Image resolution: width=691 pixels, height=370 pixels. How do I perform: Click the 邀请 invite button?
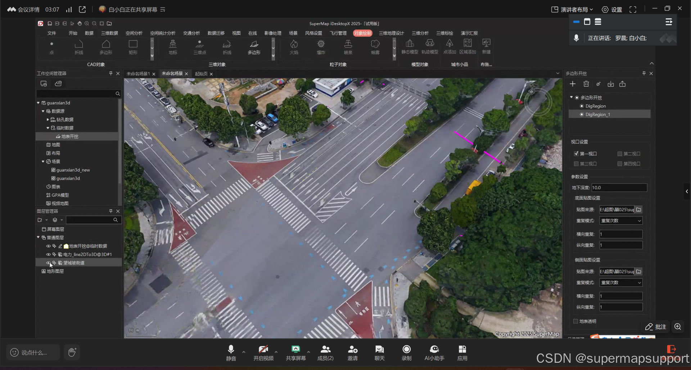[x=353, y=353]
